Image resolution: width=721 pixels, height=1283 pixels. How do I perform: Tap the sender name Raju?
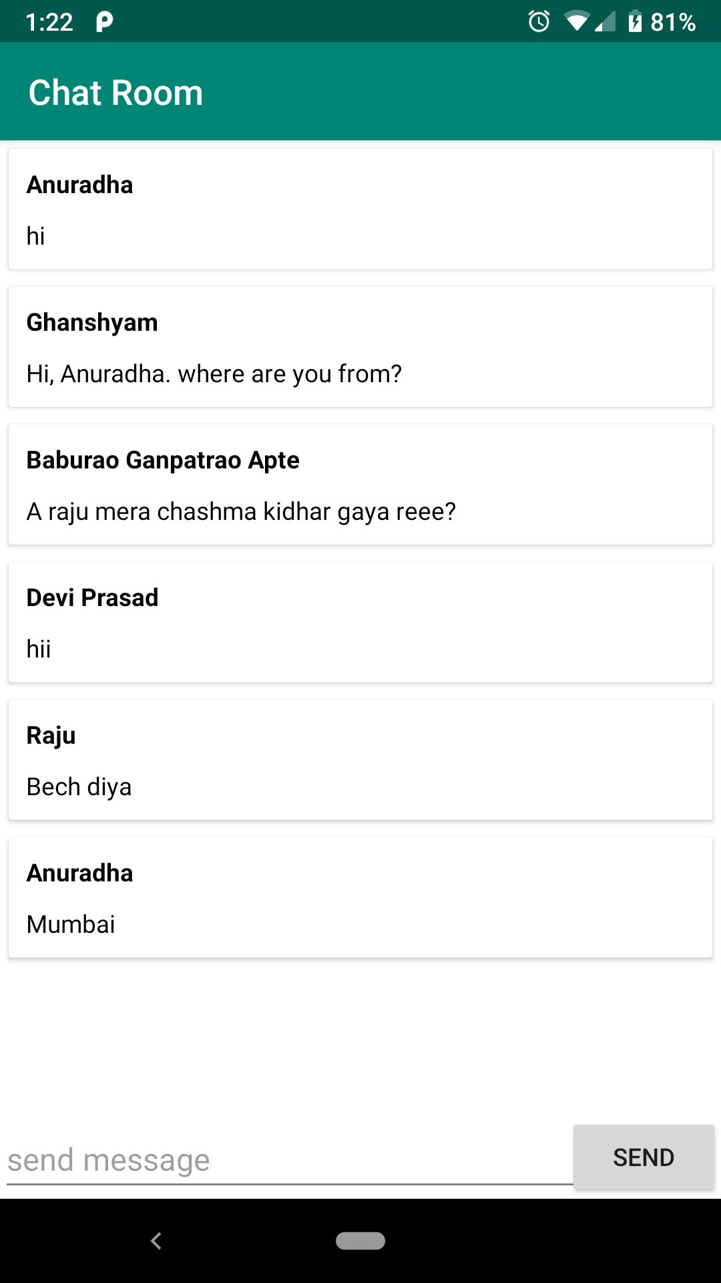coord(50,735)
